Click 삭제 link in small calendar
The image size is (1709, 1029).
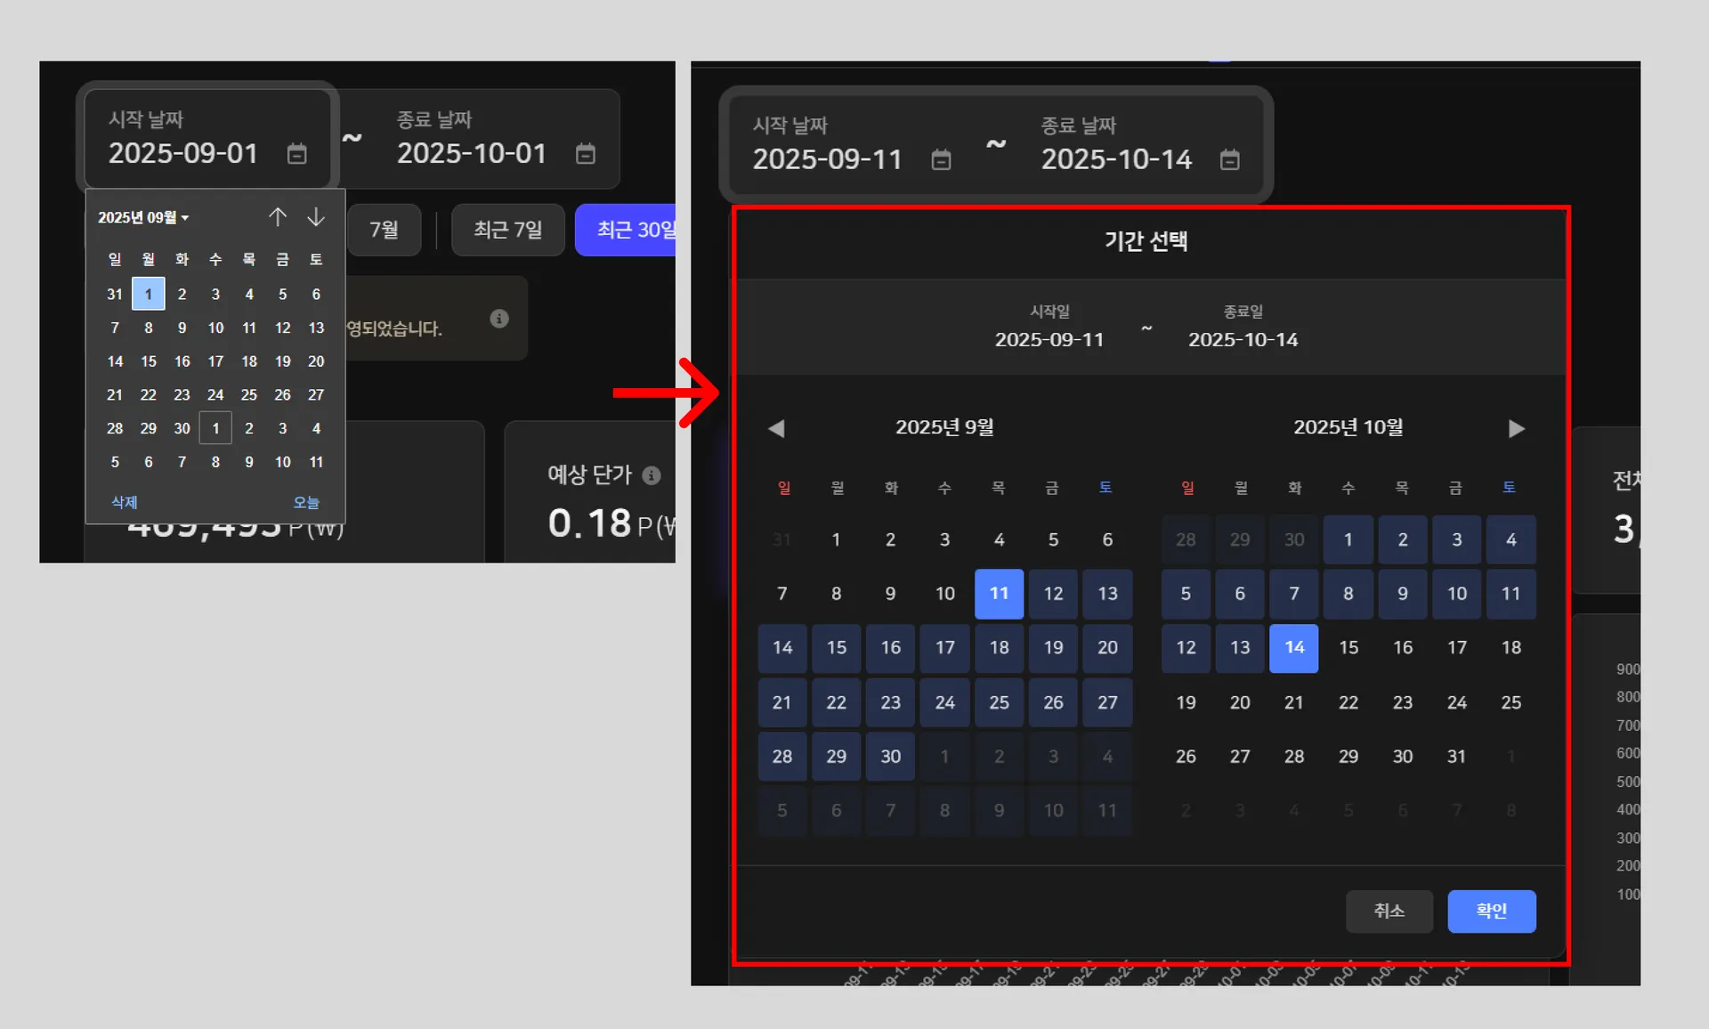tap(124, 502)
